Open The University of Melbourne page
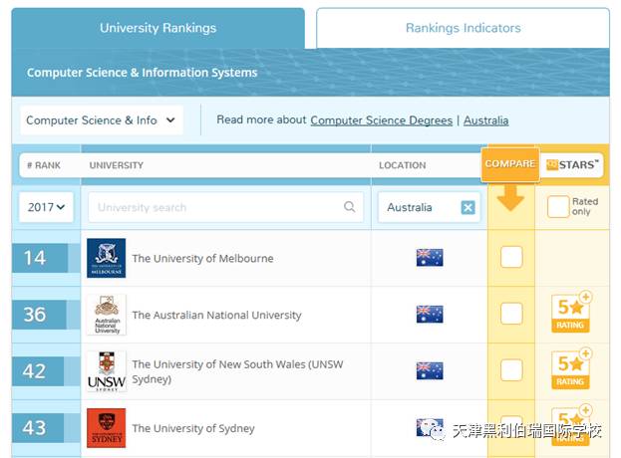The height and width of the screenshot is (458, 621). coord(202,259)
